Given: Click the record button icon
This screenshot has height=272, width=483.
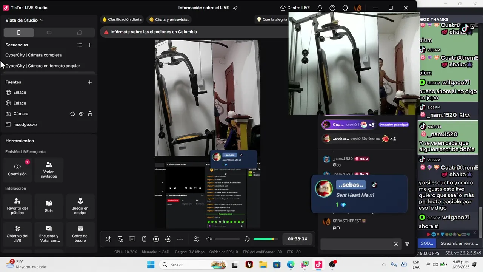Looking at the screenshot, I should (x=156, y=239).
